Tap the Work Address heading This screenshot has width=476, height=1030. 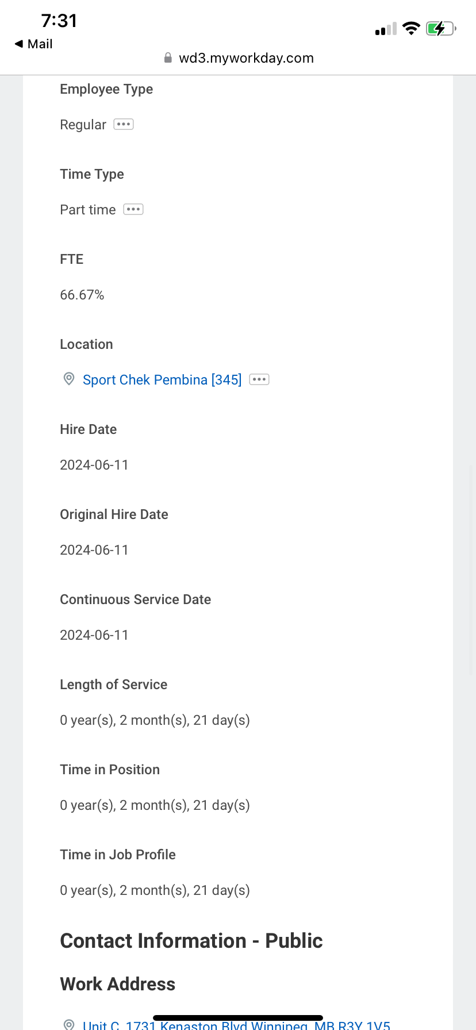point(117,984)
